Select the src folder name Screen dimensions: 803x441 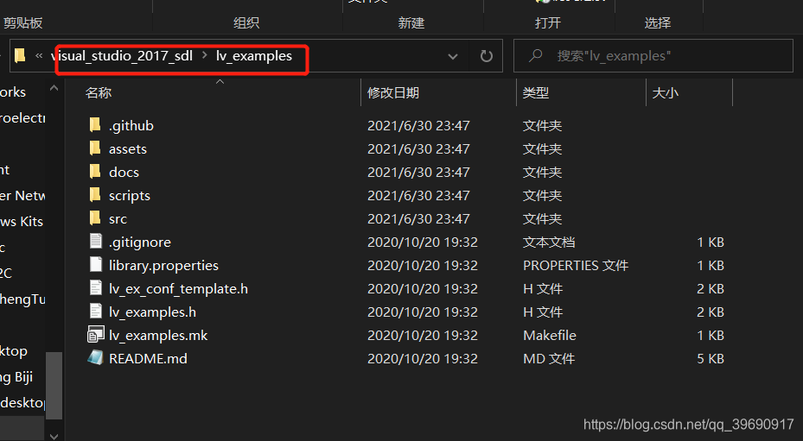click(118, 219)
